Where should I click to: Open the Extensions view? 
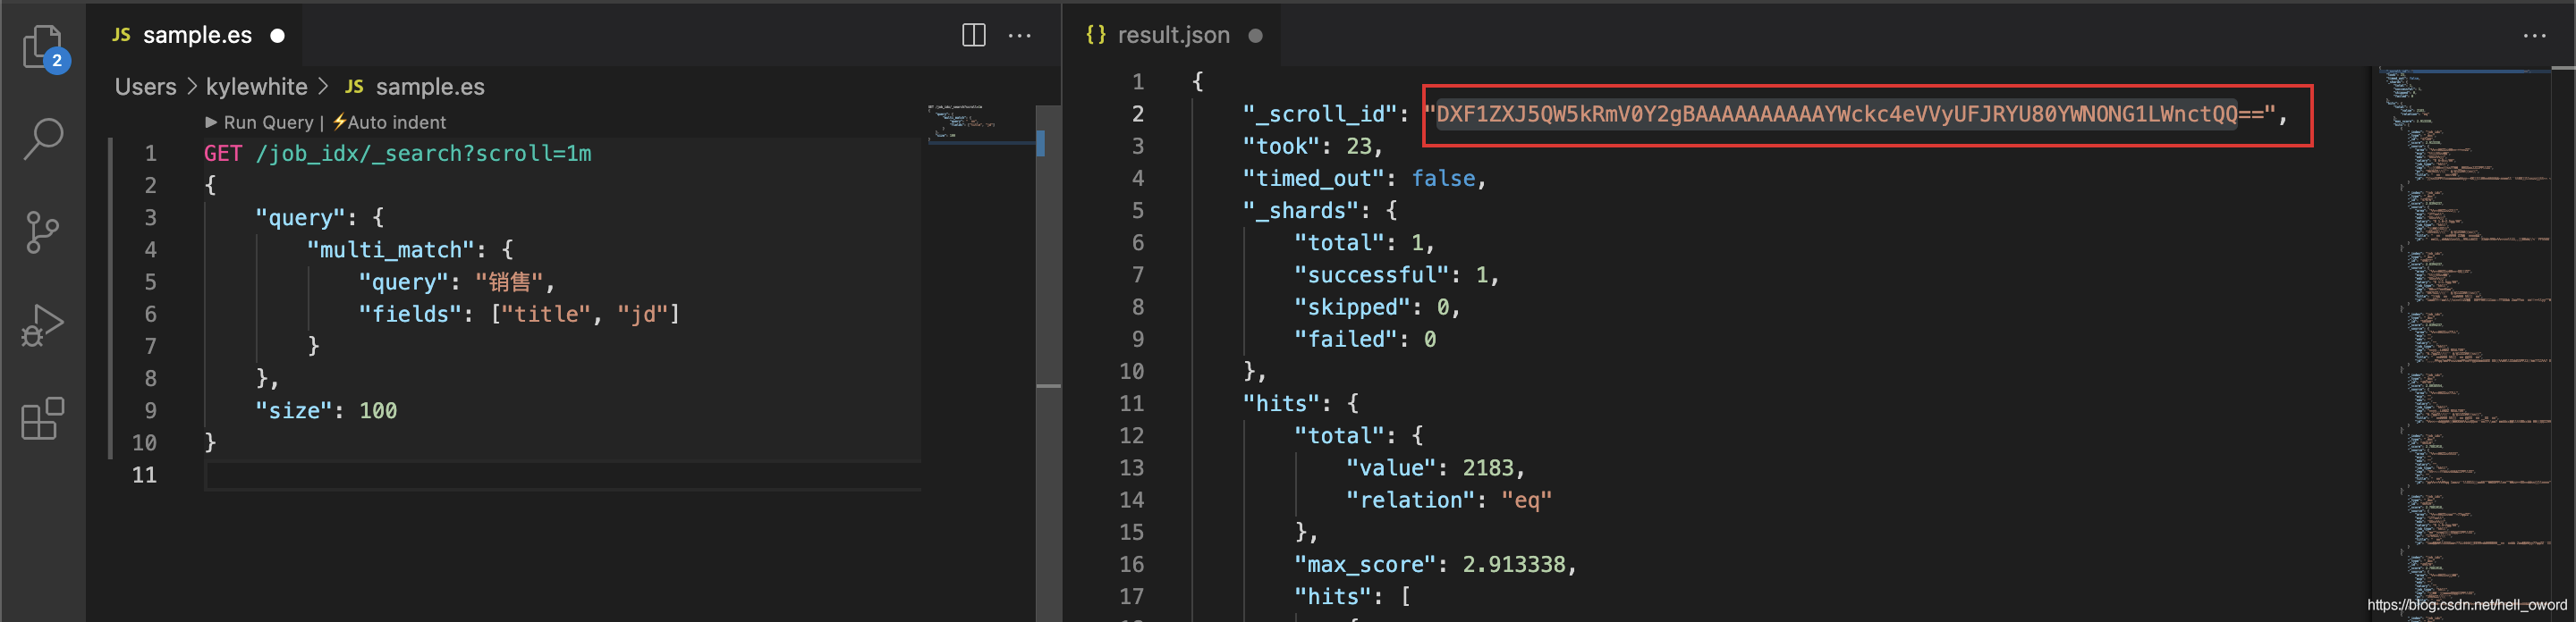pos(42,418)
